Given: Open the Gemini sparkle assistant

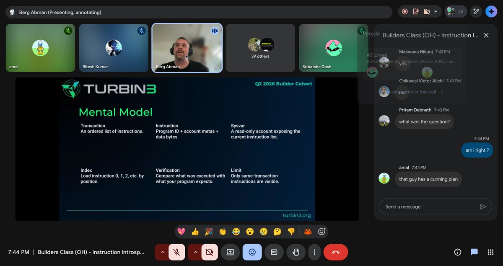Looking at the screenshot, I should point(491,12).
